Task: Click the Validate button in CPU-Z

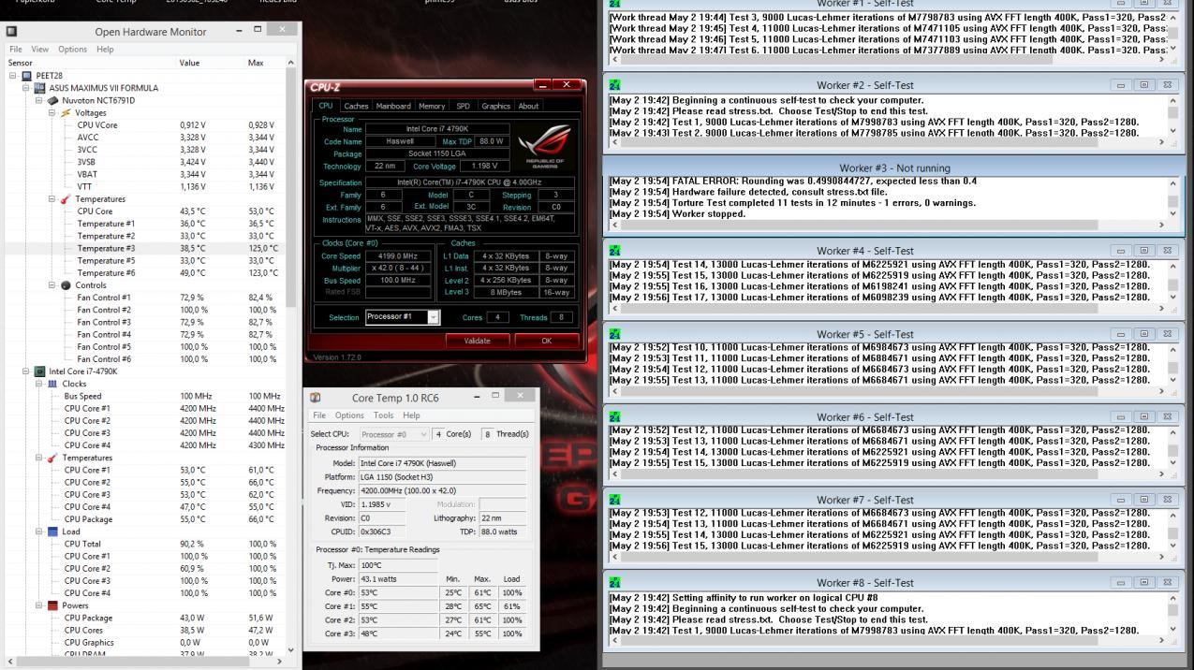Action: coord(477,341)
